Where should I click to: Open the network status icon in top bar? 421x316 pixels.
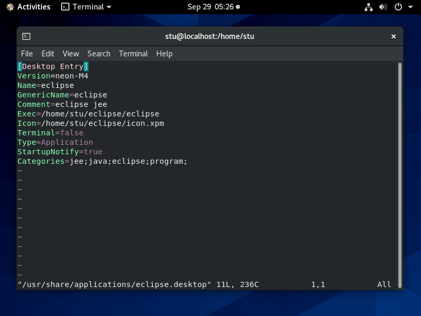(368, 7)
